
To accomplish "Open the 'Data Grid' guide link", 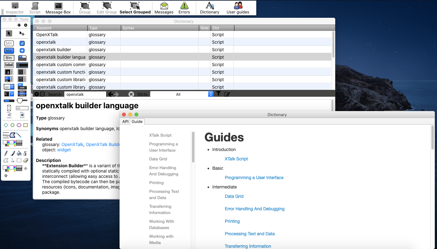I will pos(234,196).
